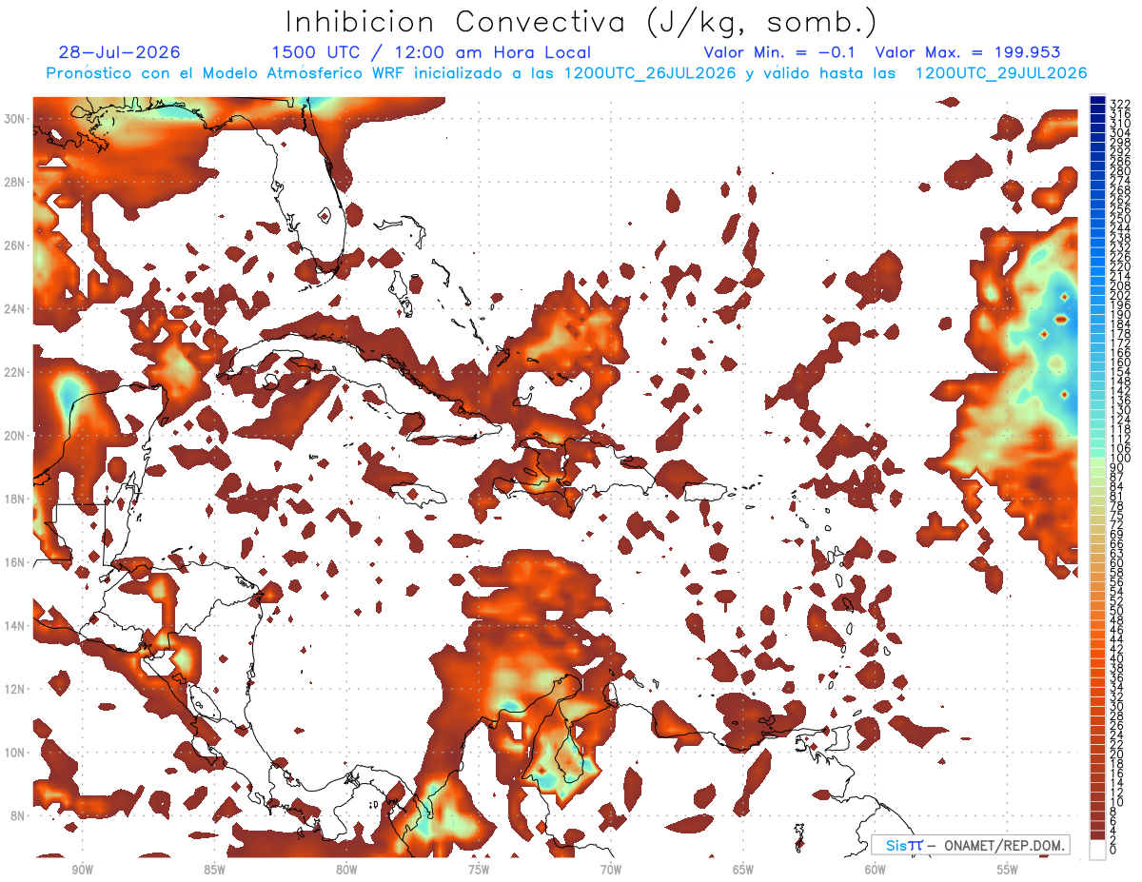Click the 16N latitude label
This screenshot has height=882, width=1142.
(x=15, y=562)
